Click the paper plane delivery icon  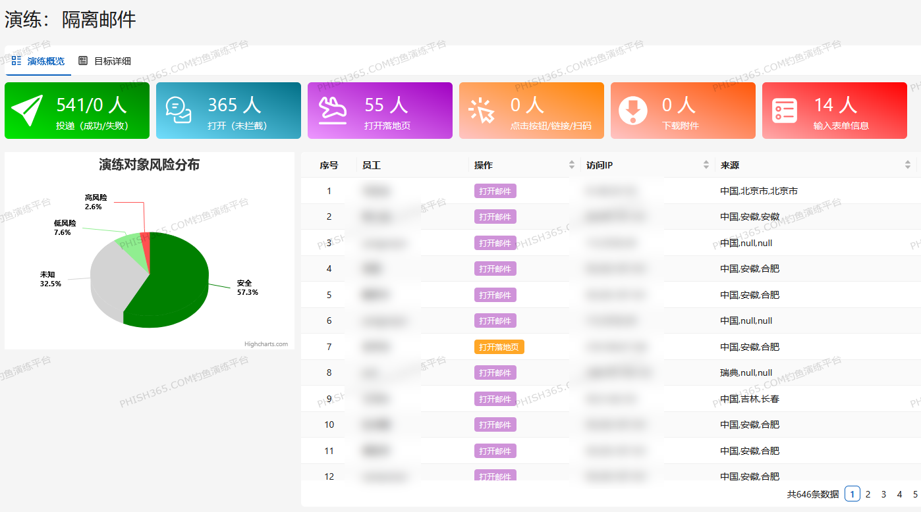pos(27,111)
